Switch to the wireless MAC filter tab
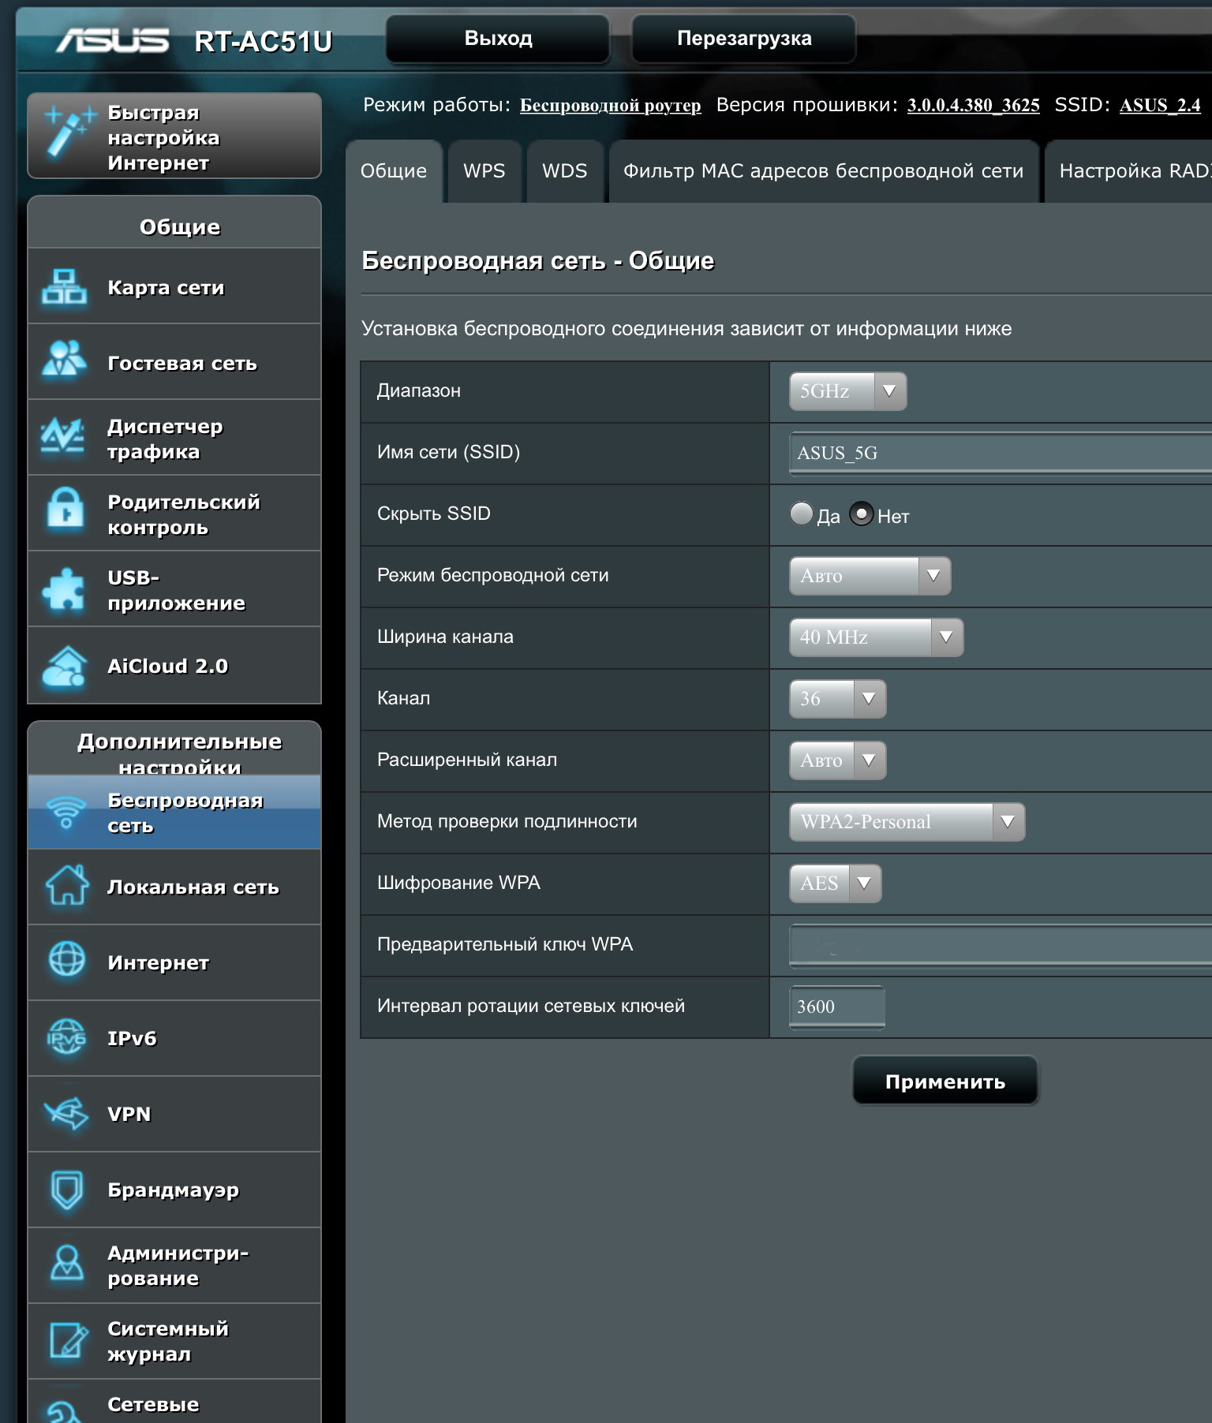 pyautogui.click(x=823, y=171)
